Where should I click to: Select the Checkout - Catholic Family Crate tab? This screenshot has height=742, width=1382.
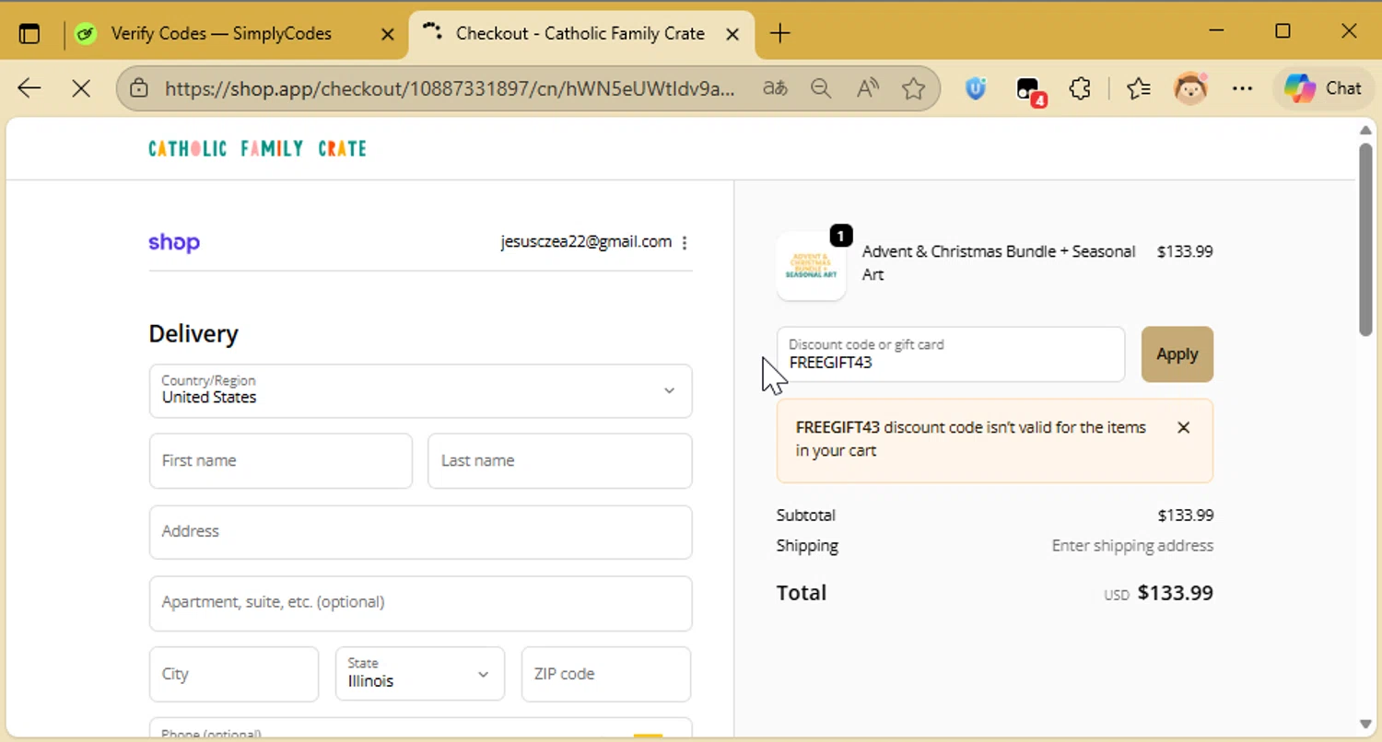point(580,34)
